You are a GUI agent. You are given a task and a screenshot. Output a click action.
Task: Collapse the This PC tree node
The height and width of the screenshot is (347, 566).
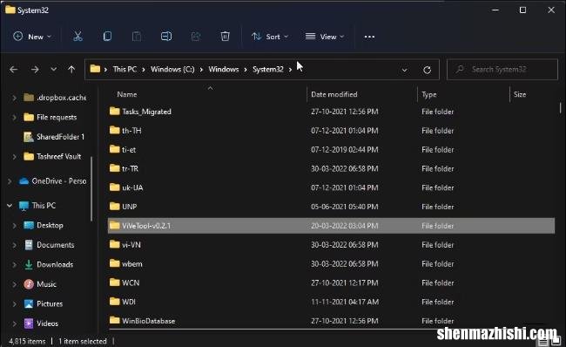pyautogui.click(x=10, y=205)
